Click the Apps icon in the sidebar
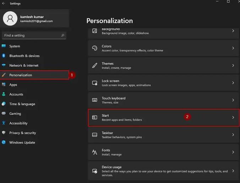 4,84
